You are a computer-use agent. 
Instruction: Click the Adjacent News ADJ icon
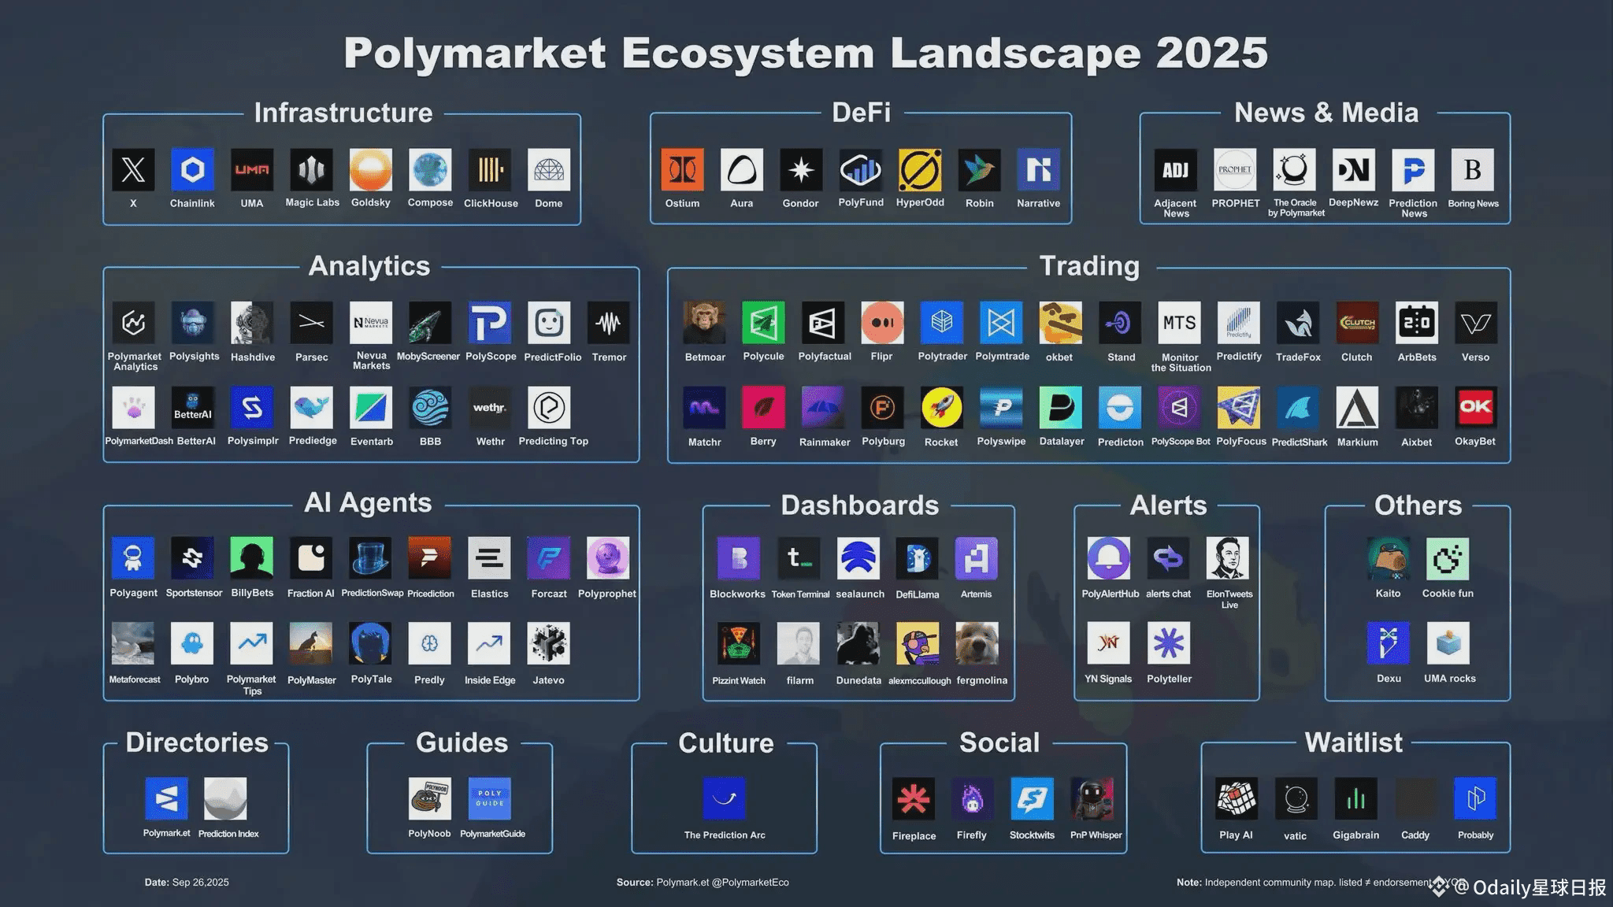(x=1175, y=169)
